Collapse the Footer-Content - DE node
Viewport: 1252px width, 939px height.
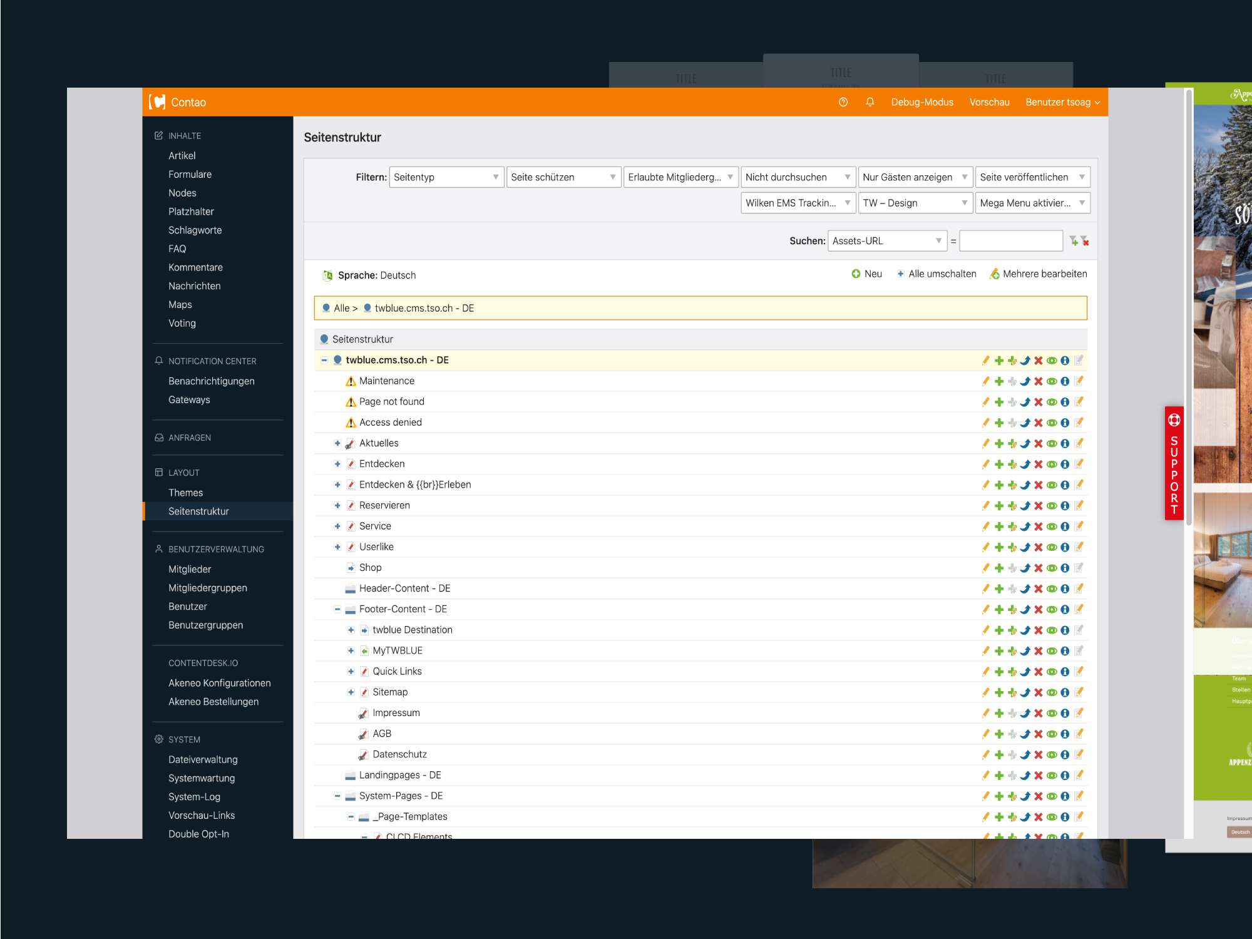pos(337,609)
